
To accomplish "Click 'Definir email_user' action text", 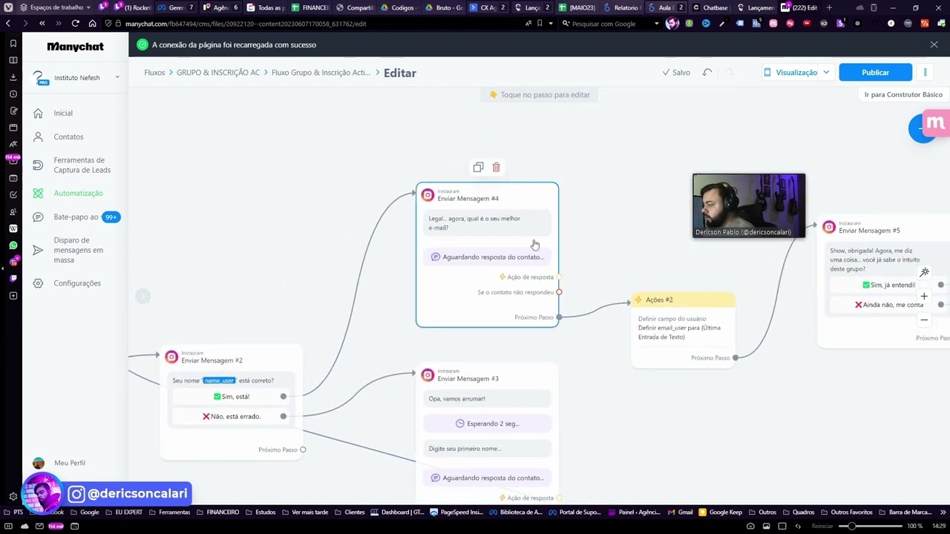I will [x=679, y=332].
